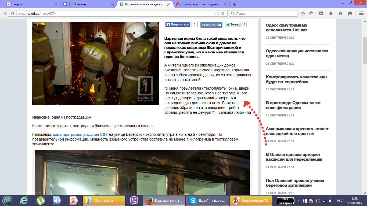Click the Tweet button
Image resolution: width=367 pixels, height=206 pixels.
click(233, 25)
